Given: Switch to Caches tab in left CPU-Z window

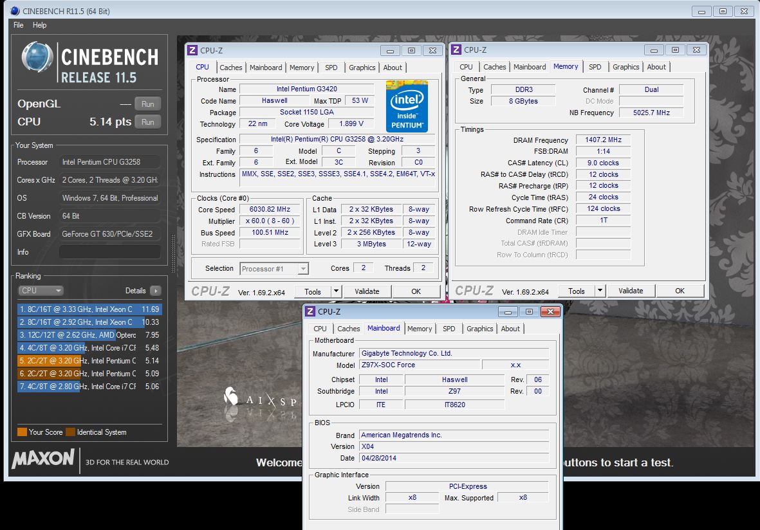Looking at the screenshot, I should pyautogui.click(x=231, y=68).
